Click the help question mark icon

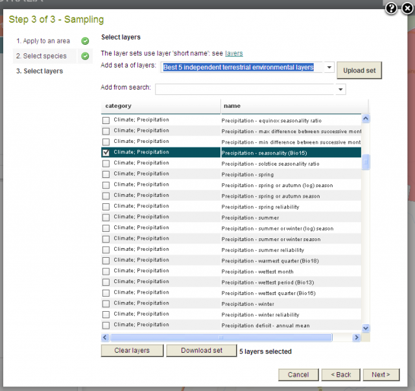point(391,8)
